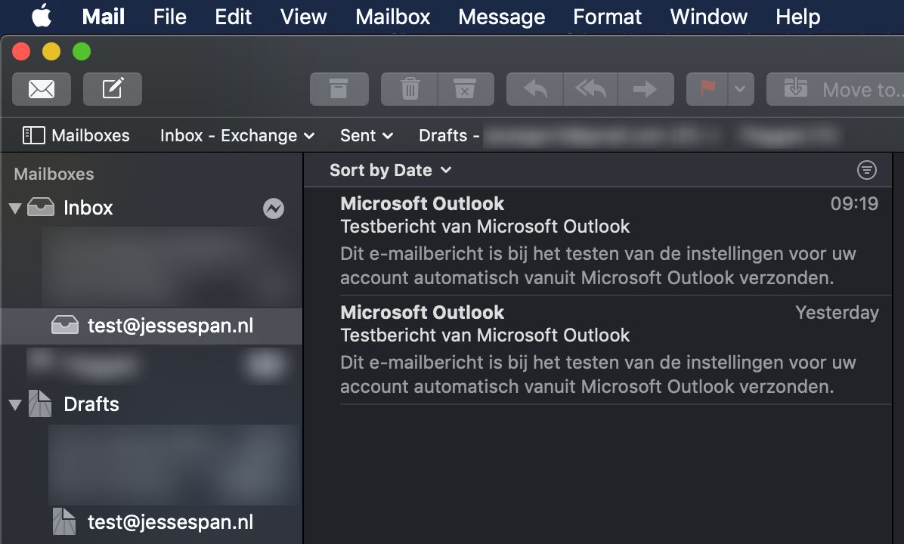
Task: Close the Mail window
Action: (x=21, y=52)
